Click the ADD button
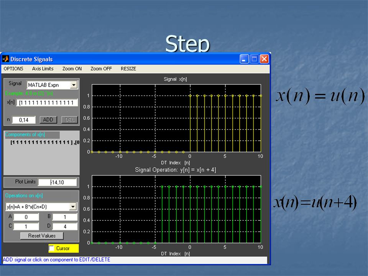The height and width of the screenshot is (276, 368). pyautogui.click(x=48, y=120)
